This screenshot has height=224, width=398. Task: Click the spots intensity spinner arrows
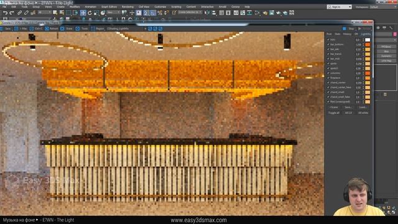363,63
